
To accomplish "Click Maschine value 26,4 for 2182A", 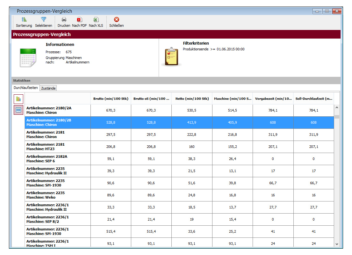I will pyautogui.click(x=232, y=159).
